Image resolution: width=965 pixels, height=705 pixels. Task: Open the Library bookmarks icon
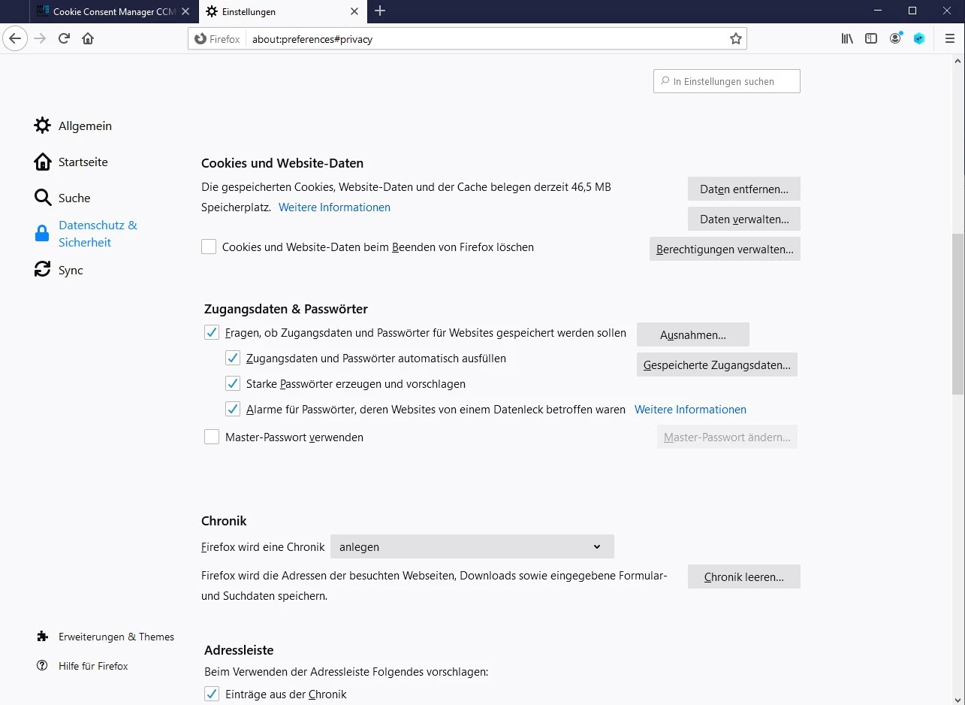coord(847,38)
